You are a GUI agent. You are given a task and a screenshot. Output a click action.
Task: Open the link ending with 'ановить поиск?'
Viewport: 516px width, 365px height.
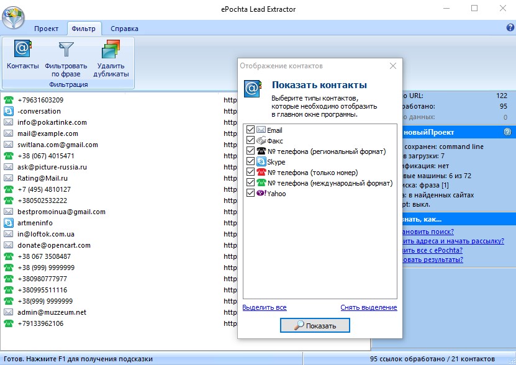coord(428,232)
